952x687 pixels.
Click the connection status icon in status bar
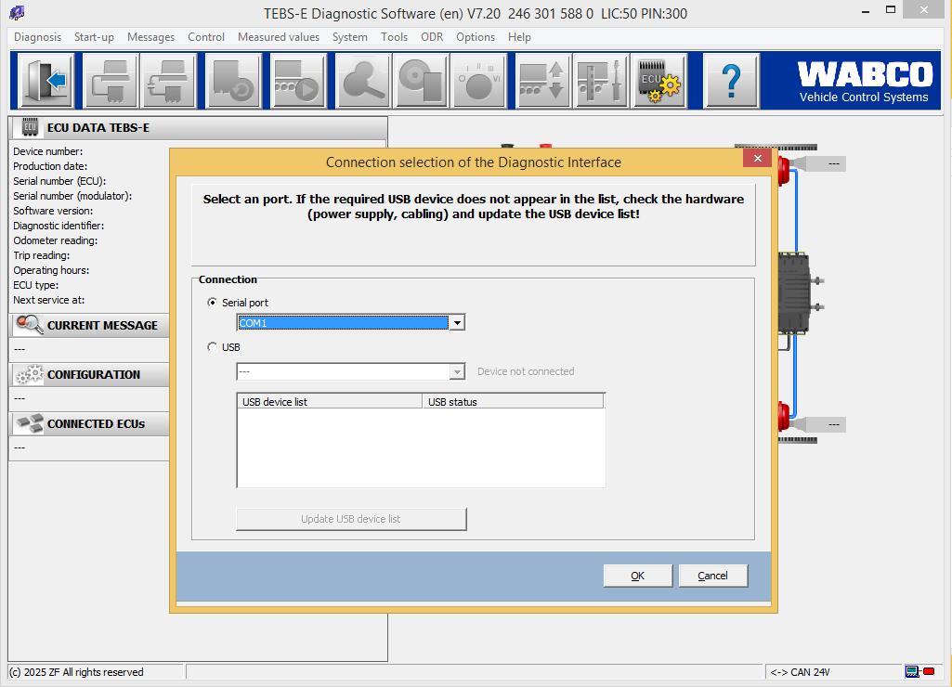point(919,671)
